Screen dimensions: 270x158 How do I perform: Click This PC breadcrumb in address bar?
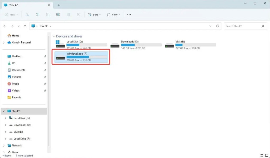pyautogui.click(x=44, y=26)
